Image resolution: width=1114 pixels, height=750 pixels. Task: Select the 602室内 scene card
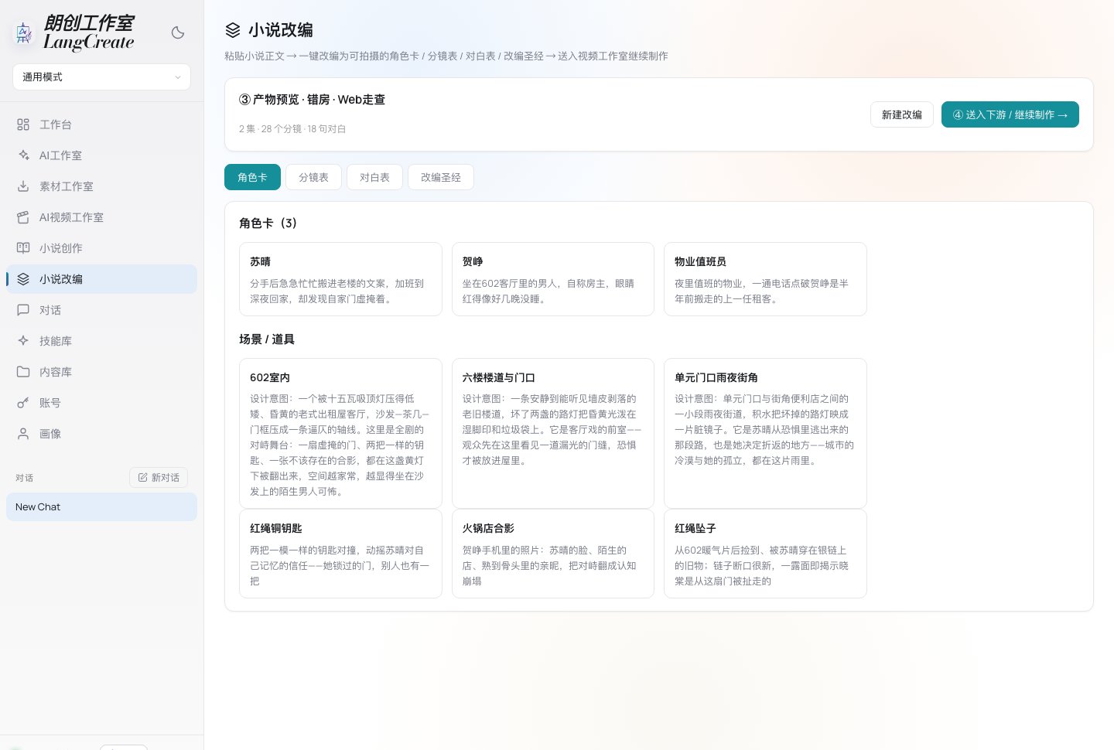coord(340,433)
